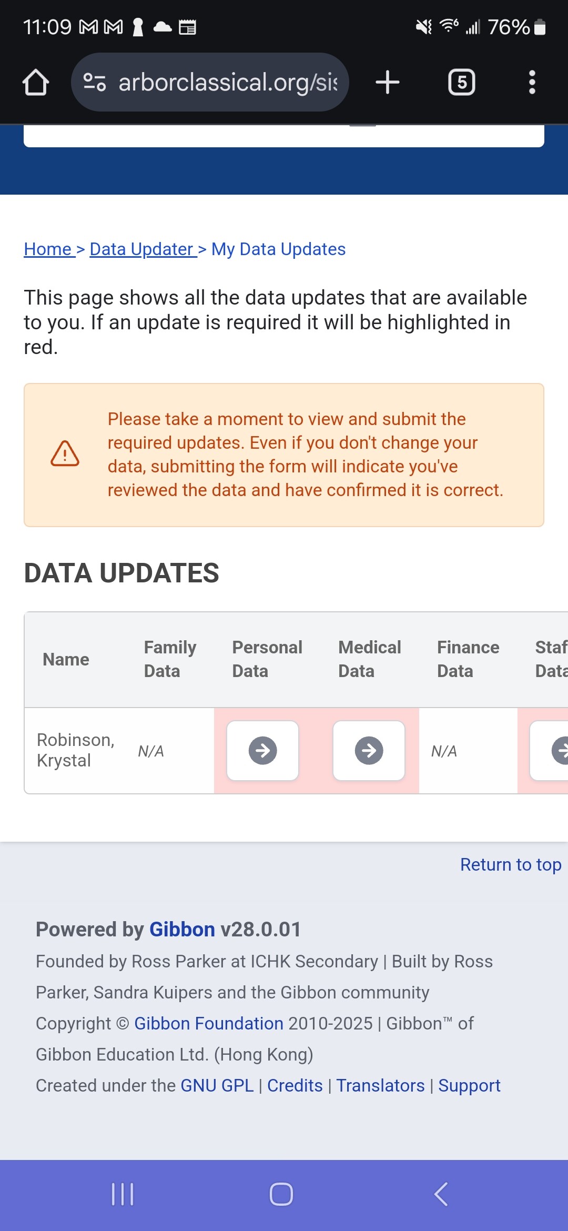Open the Gibbon link in footer
Image resolution: width=568 pixels, height=1231 pixels.
point(182,930)
